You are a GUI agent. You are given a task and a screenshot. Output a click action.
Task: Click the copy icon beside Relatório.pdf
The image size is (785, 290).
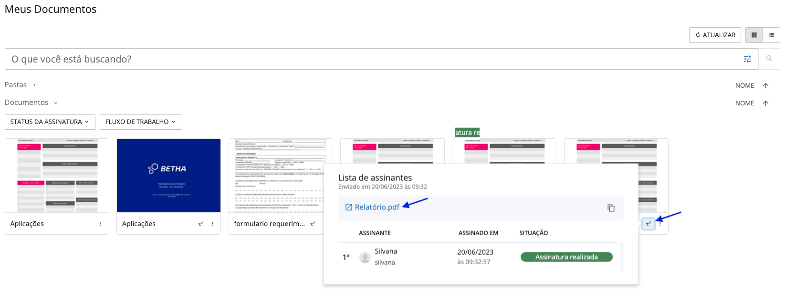(611, 208)
